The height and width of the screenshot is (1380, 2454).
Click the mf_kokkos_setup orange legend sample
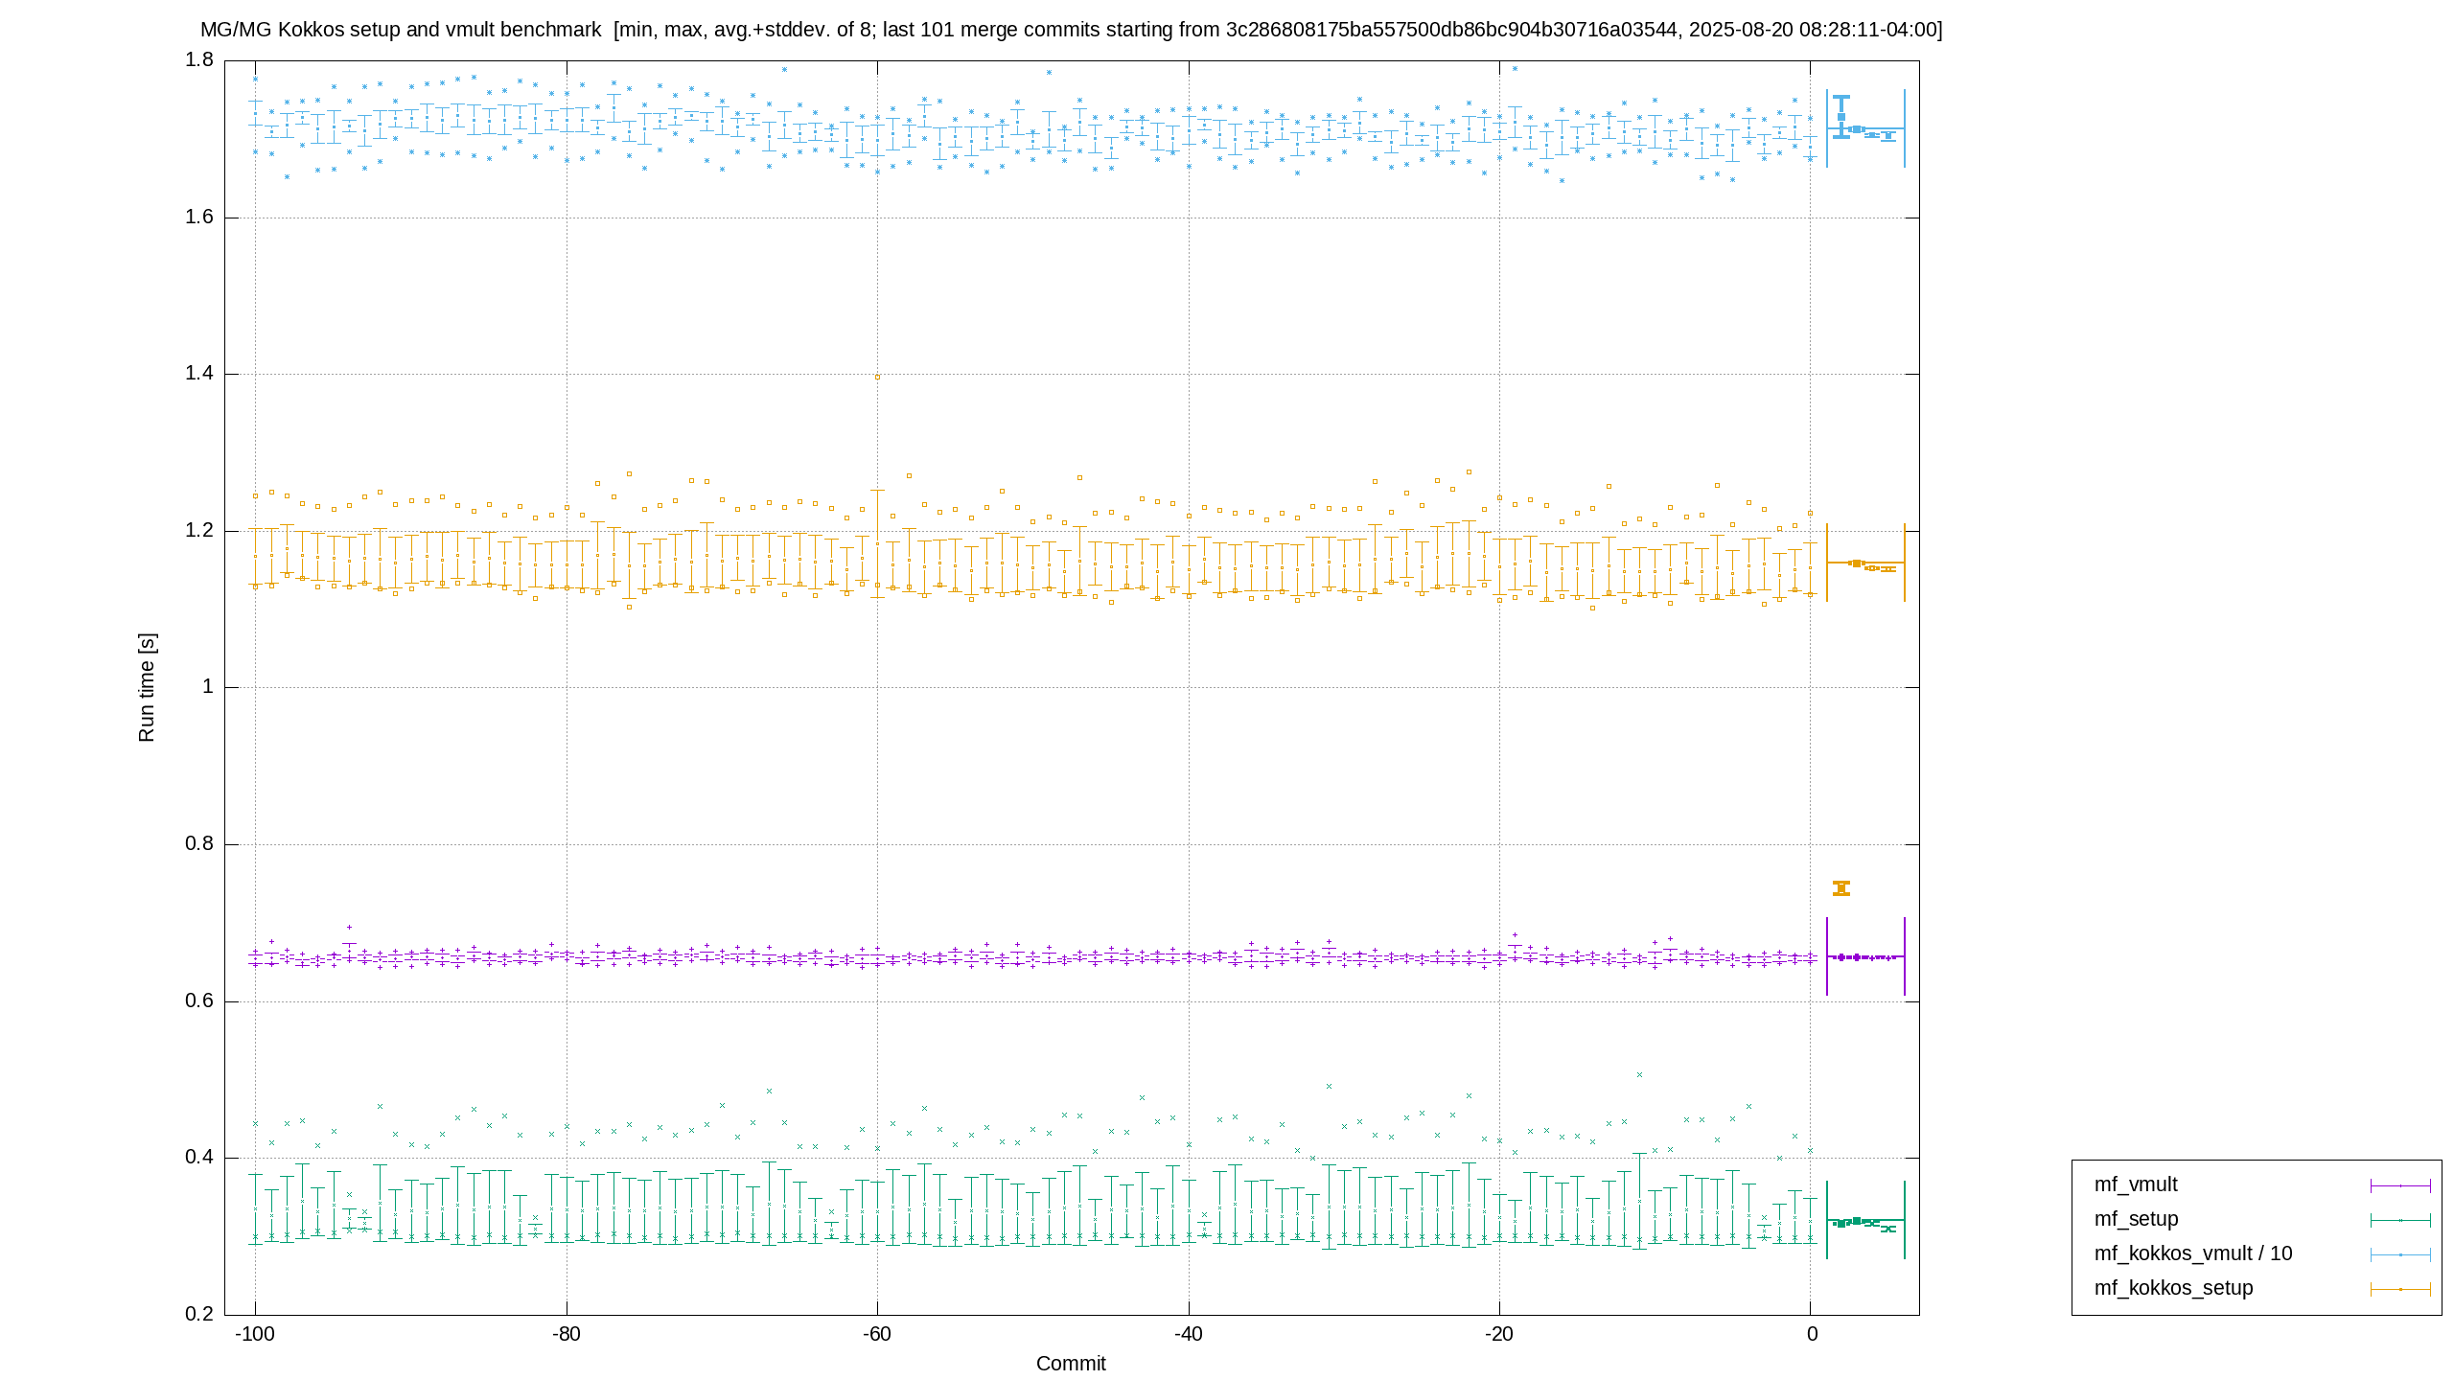2400,1289
